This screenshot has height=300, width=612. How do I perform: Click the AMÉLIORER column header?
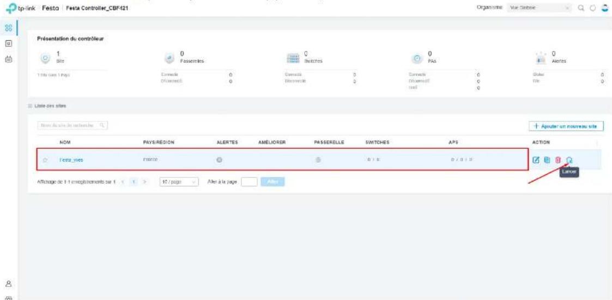tap(272, 143)
